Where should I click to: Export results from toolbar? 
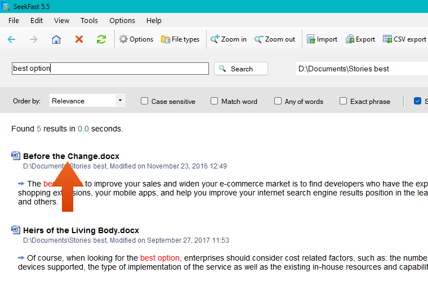[360, 39]
